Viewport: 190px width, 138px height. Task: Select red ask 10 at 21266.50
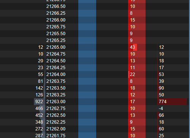click(x=137, y=6)
